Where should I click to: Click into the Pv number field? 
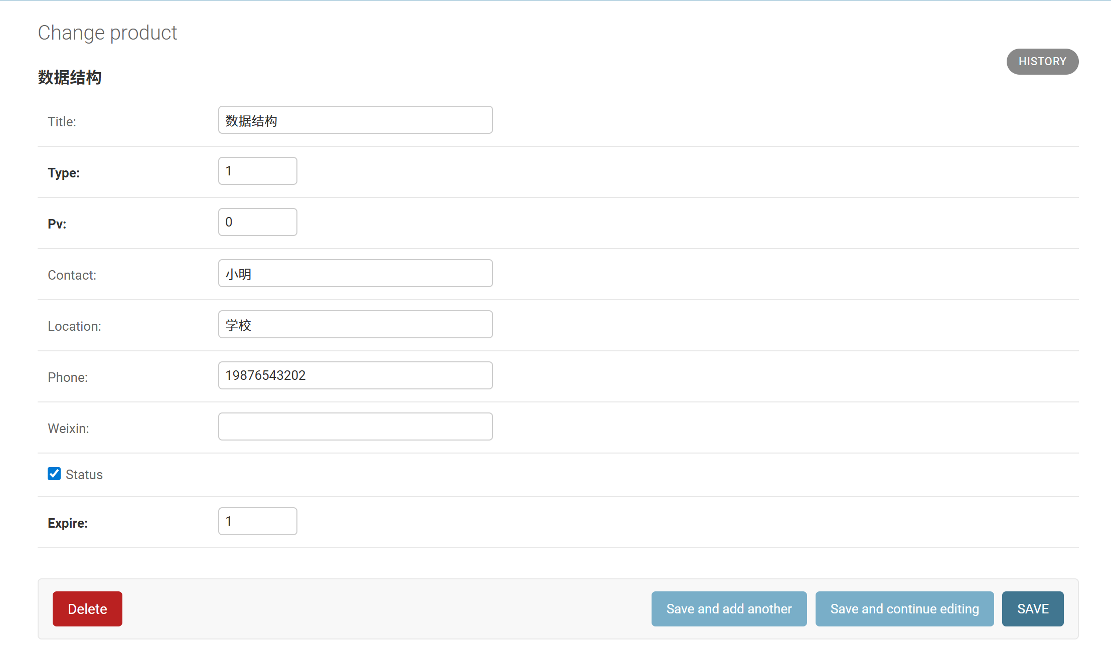tap(257, 222)
